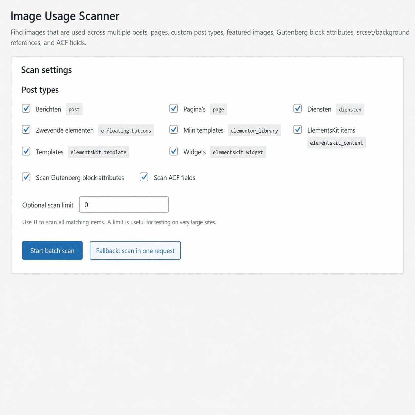Click the elementskit_content slug tag
Screen dimensions: 415x415
[336, 143]
